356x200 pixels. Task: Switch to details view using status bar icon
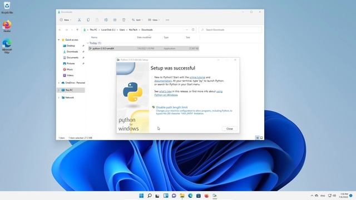257,138
